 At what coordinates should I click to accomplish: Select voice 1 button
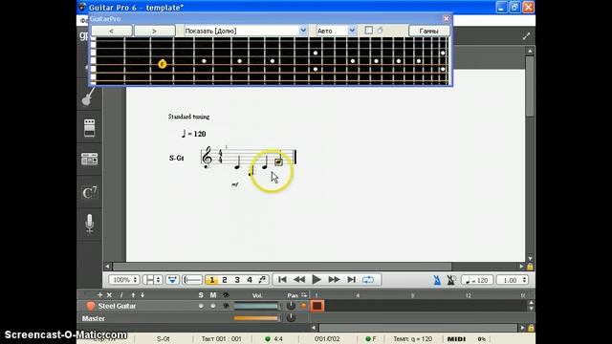(211, 280)
